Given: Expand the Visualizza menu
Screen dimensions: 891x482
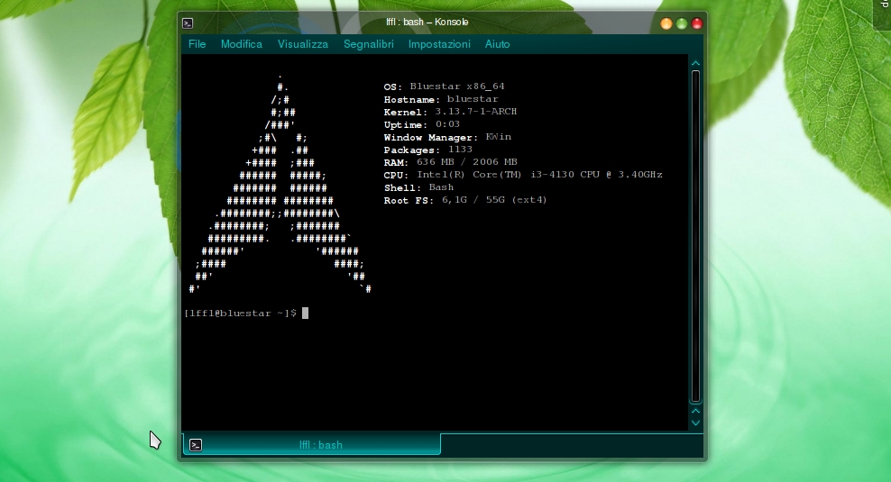Looking at the screenshot, I should pyautogui.click(x=303, y=44).
